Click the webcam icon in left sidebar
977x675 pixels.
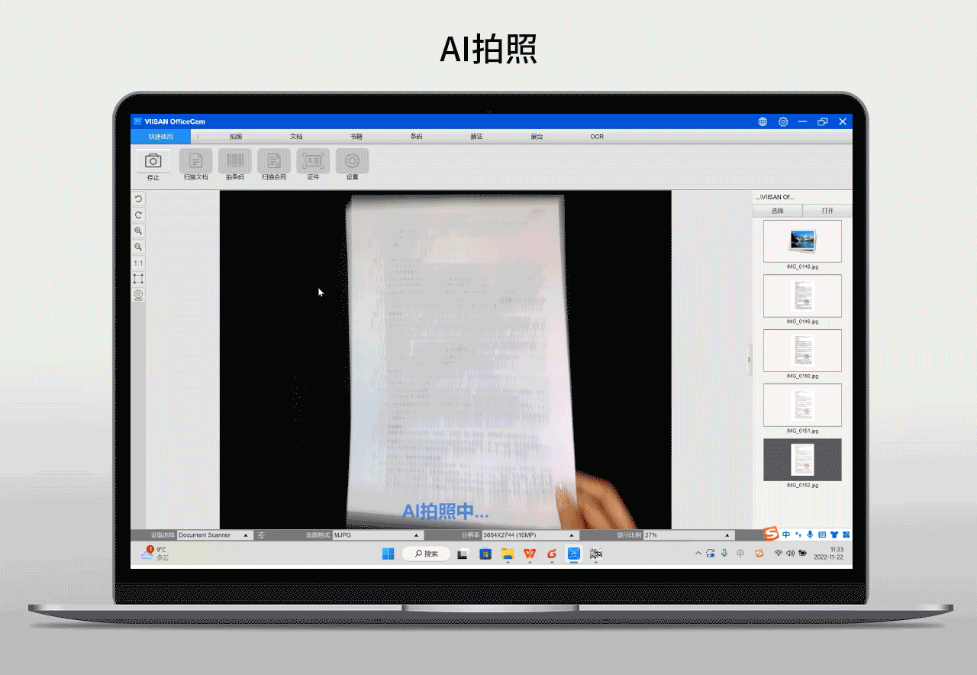138,296
